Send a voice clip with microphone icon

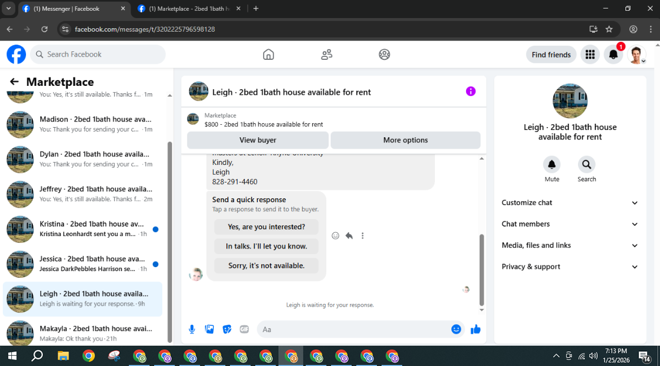(192, 329)
